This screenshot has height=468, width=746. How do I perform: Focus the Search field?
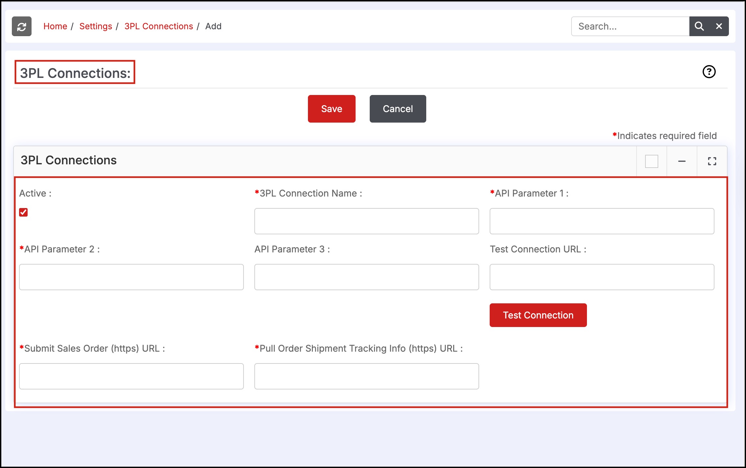pyautogui.click(x=630, y=26)
